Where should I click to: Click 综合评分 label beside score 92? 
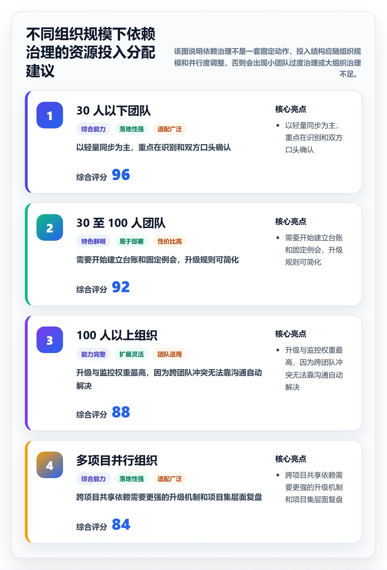tap(92, 290)
